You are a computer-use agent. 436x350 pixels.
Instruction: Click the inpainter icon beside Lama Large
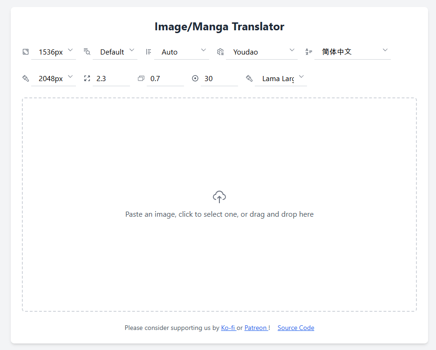tap(249, 78)
